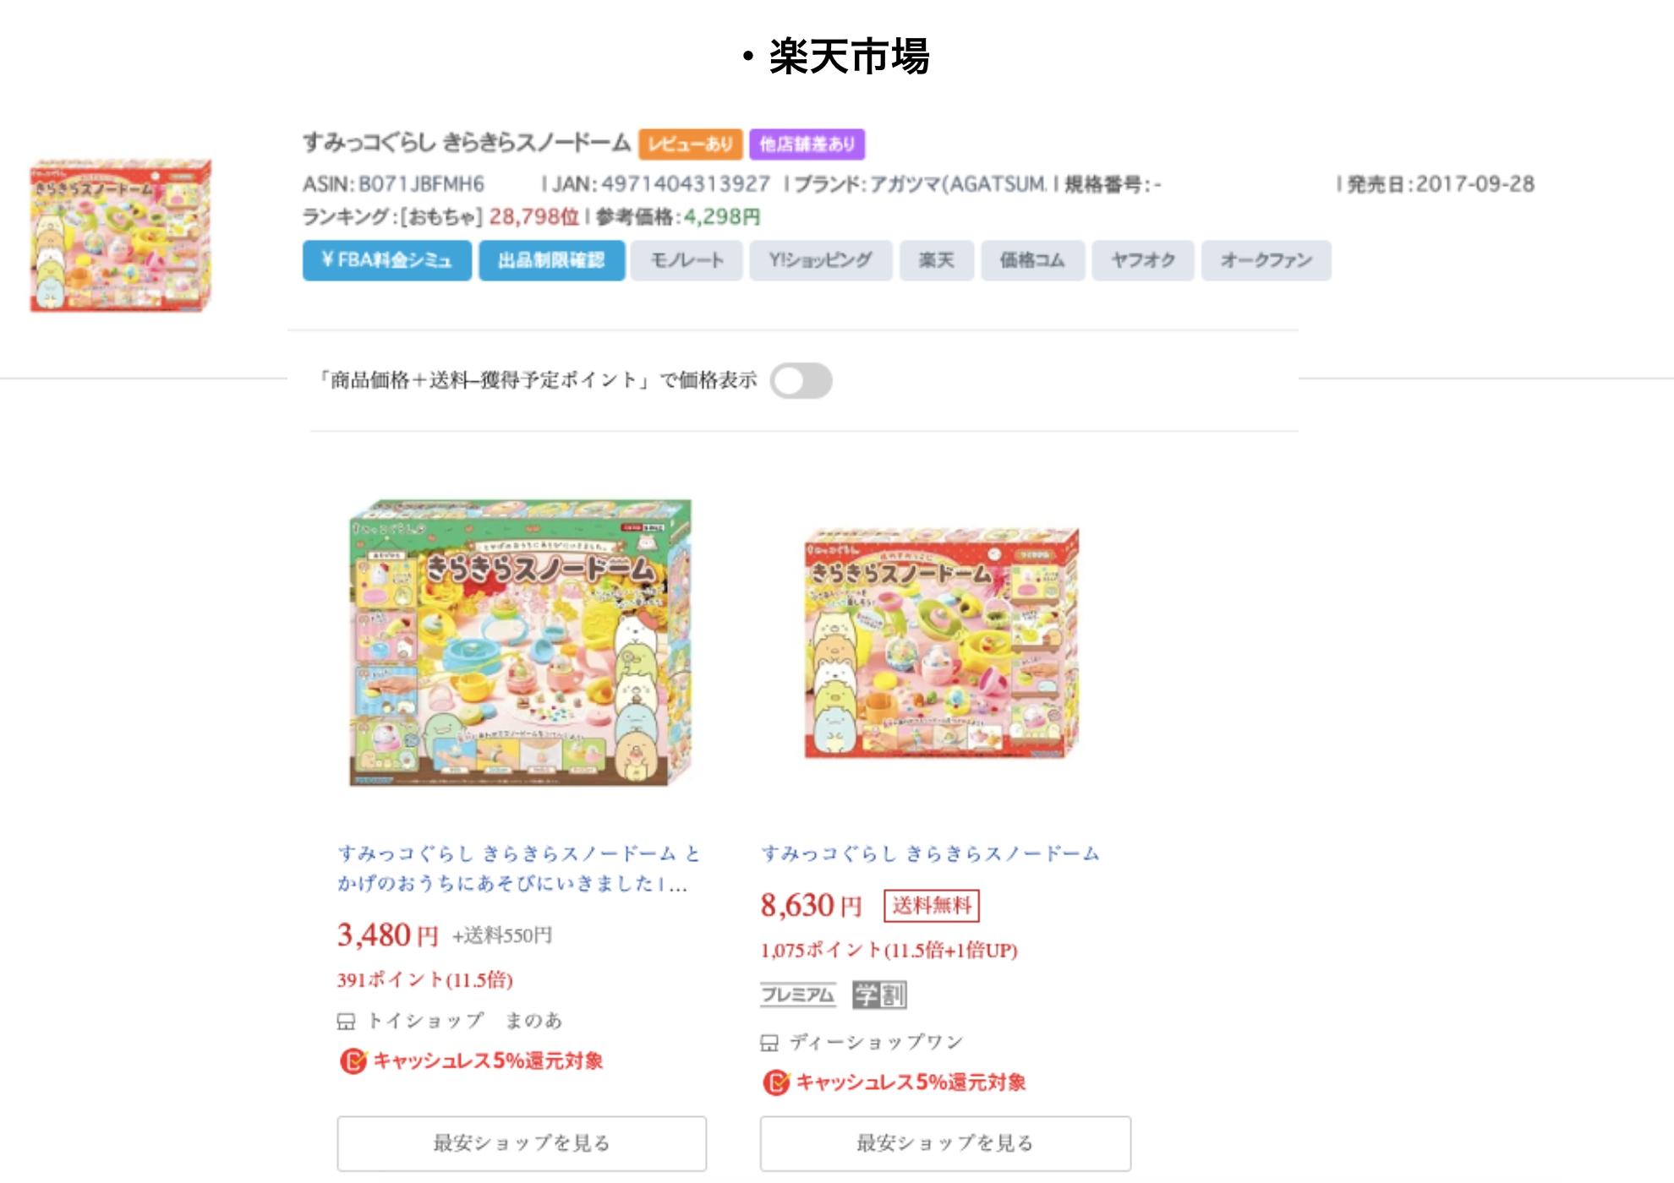Click the オークファン button
This screenshot has height=1183, width=1674.
(1266, 260)
